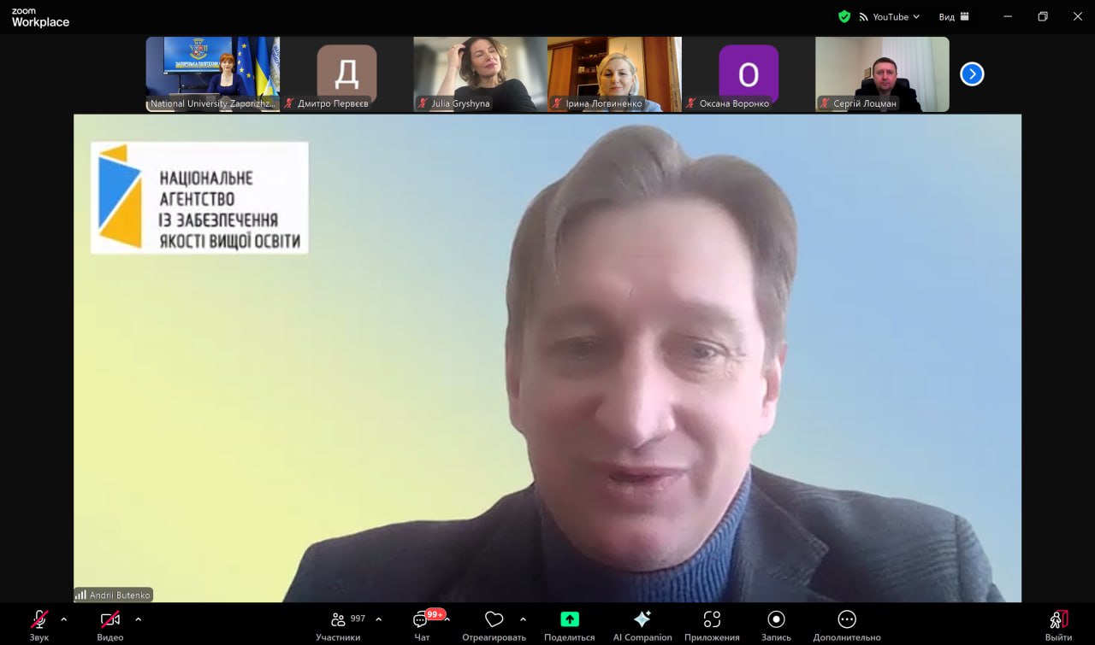Expand the Participants options caret
Image resolution: width=1095 pixels, height=645 pixels.
(379, 619)
